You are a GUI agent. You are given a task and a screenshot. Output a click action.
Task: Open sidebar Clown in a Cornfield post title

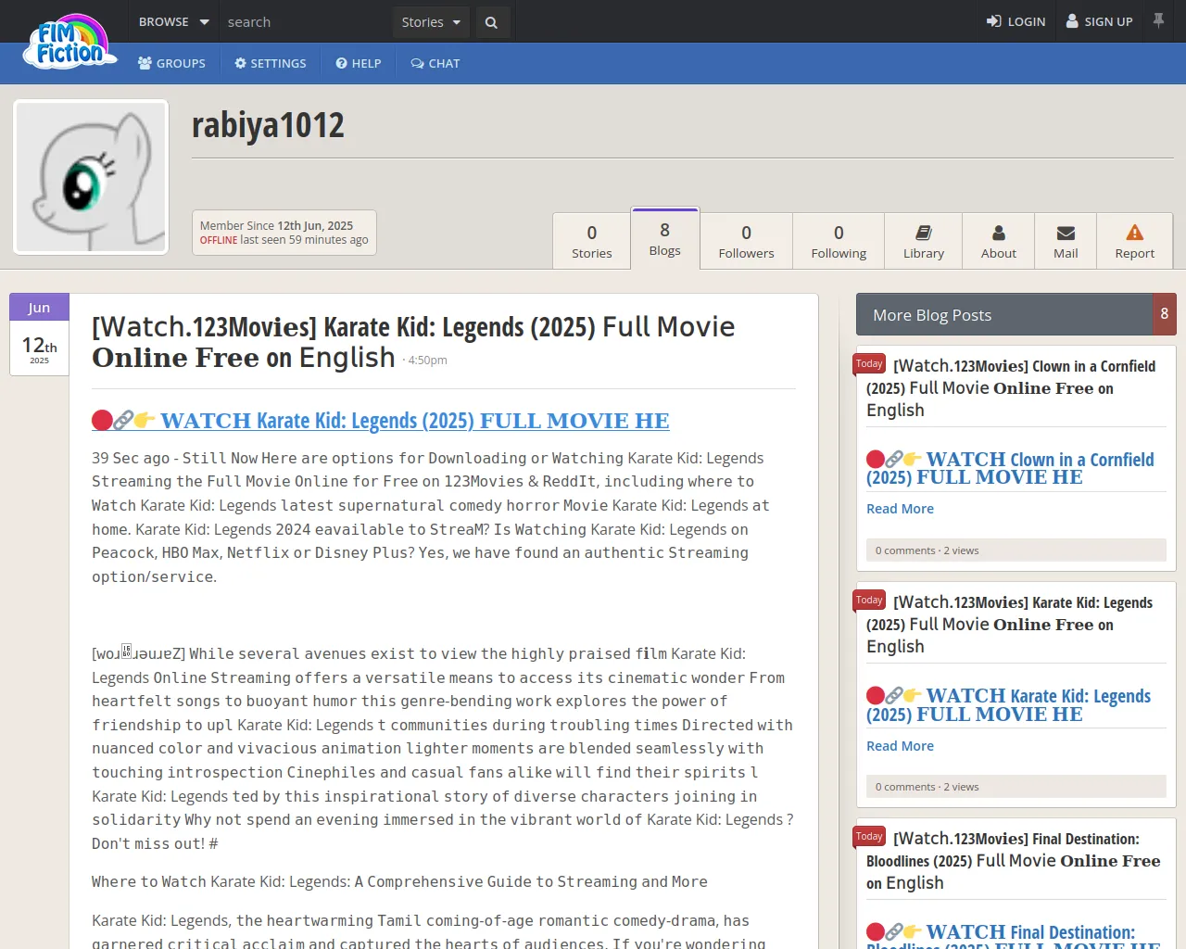tap(1011, 388)
